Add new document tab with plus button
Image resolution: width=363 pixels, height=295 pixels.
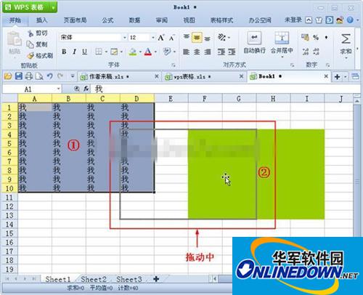pyautogui.click(x=337, y=77)
